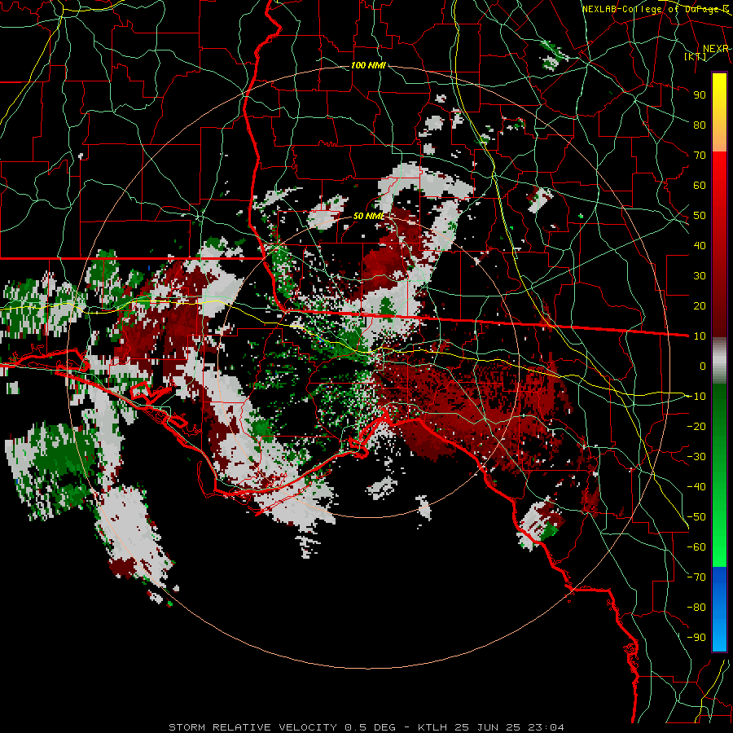Click the positive 10 value on the scale

coord(700,336)
